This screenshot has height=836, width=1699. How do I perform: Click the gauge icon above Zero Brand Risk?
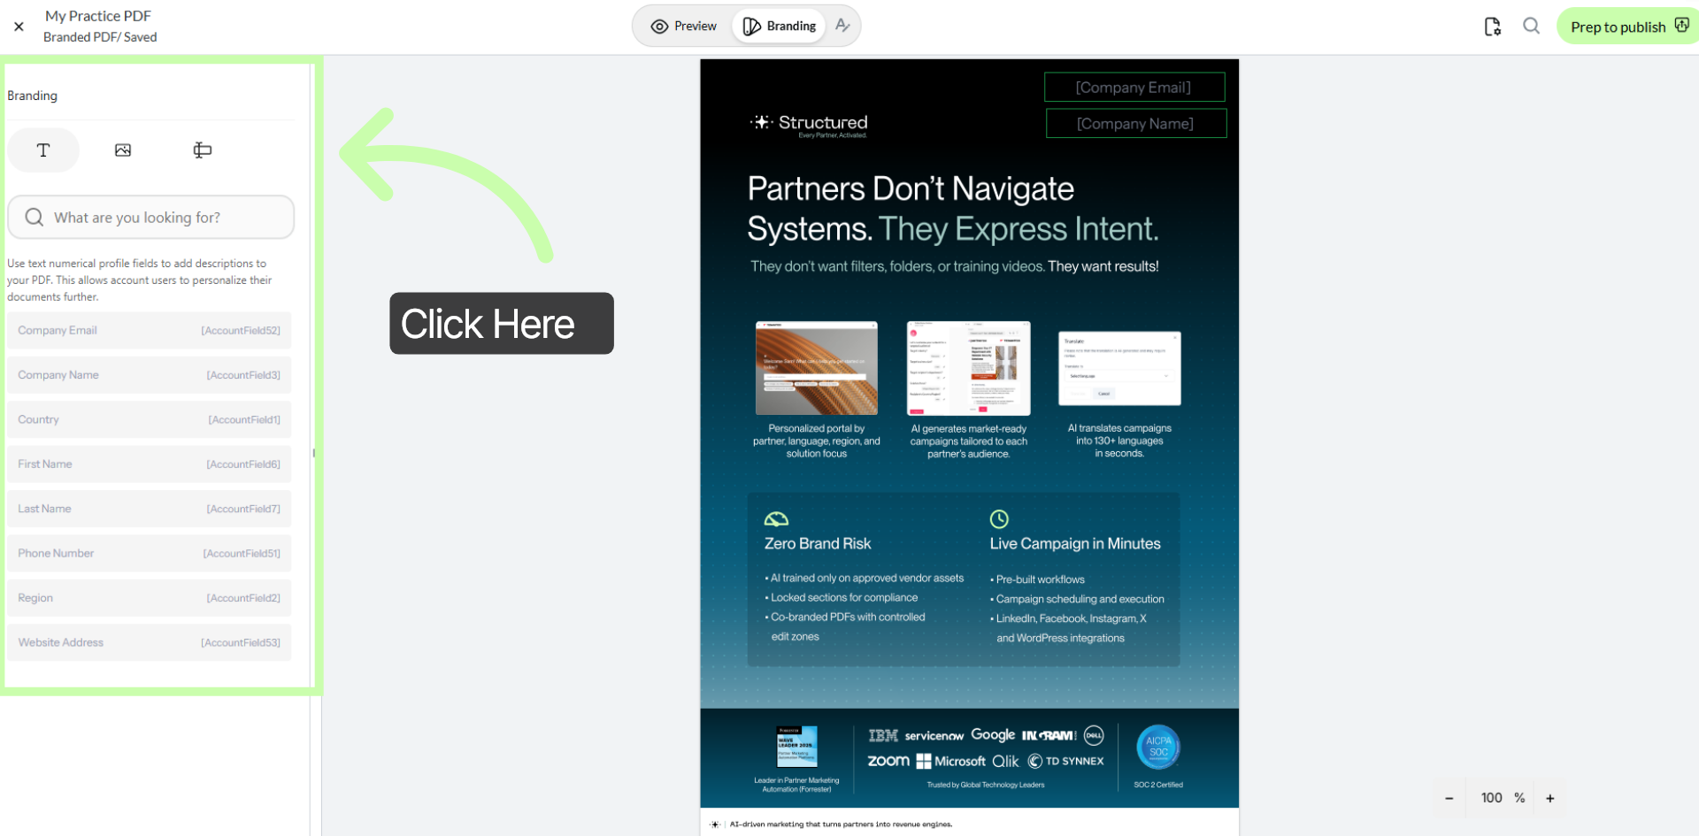coord(776,519)
